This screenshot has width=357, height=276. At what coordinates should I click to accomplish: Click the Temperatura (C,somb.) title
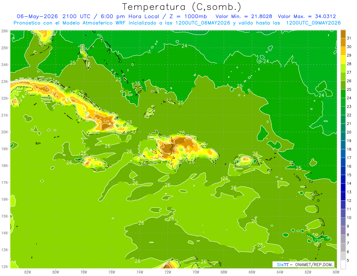pyautogui.click(x=182, y=7)
